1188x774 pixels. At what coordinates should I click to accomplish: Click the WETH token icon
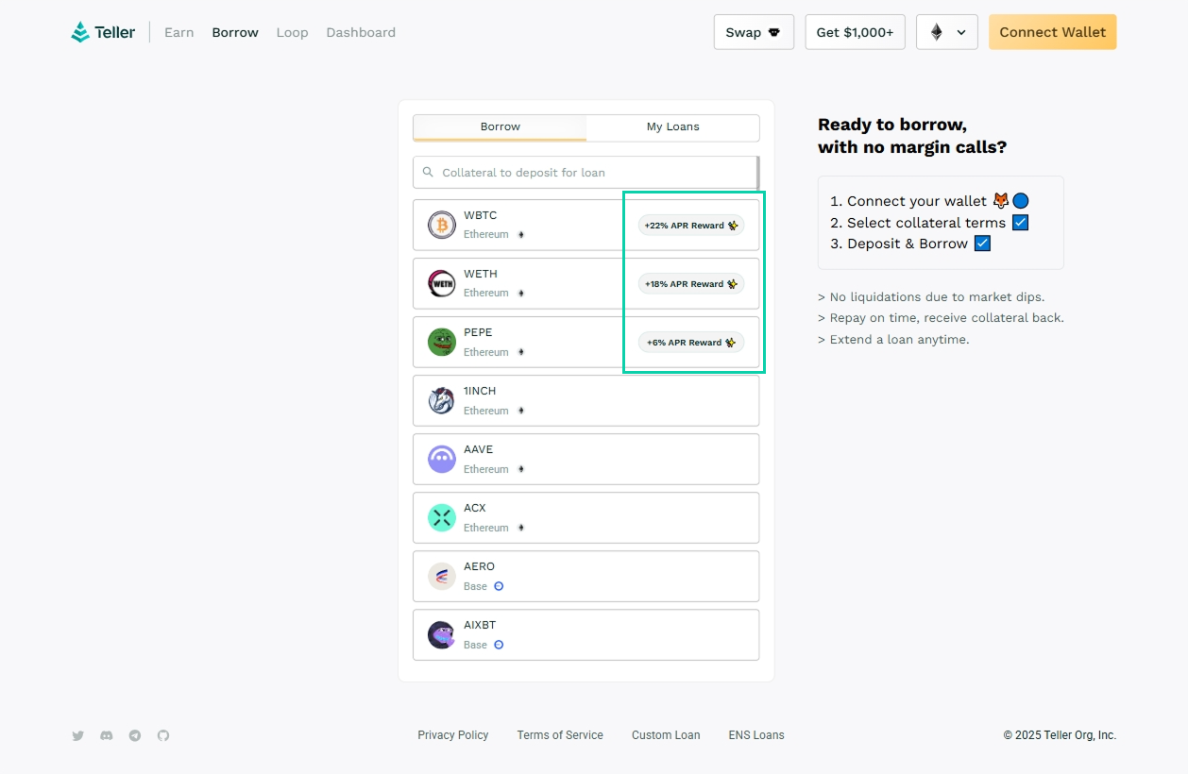pos(442,283)
